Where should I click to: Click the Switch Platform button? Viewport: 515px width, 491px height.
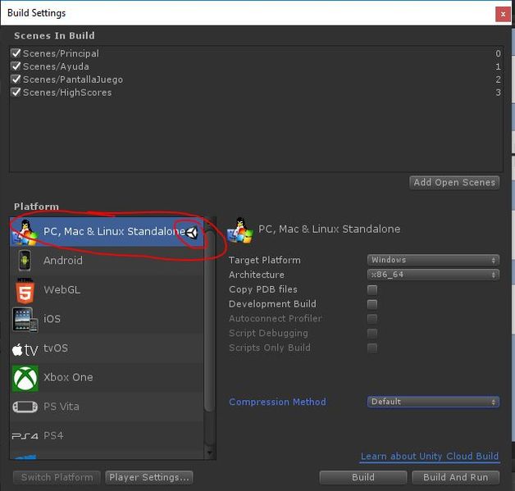(x=57, y=477)
